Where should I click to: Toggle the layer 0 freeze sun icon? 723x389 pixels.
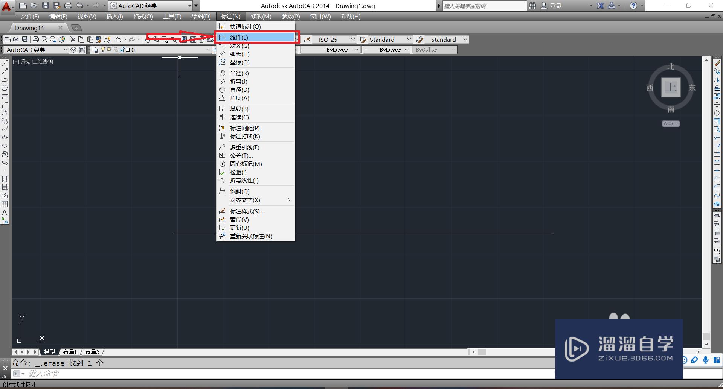109,49
